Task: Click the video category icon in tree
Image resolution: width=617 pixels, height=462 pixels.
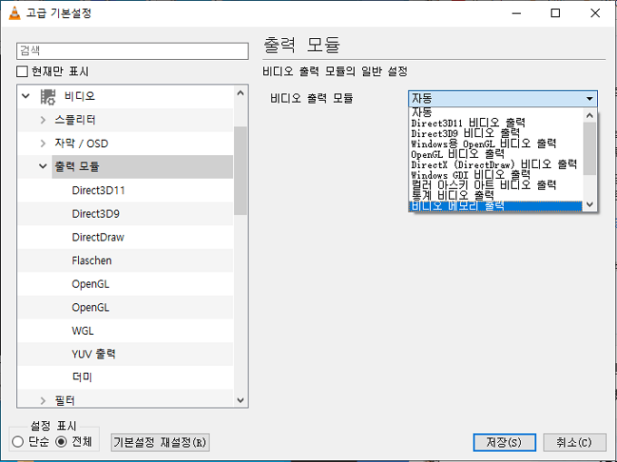Action: coord(47,96)
